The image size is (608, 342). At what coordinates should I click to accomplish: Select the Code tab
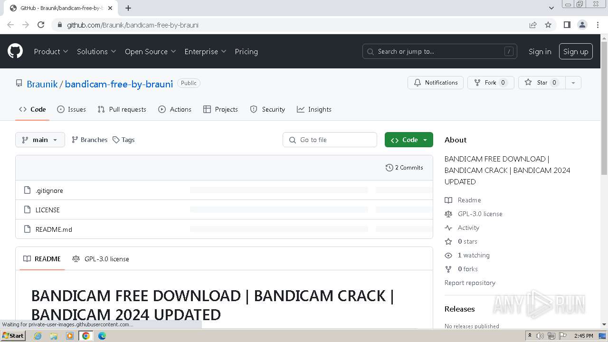[32, 109]
